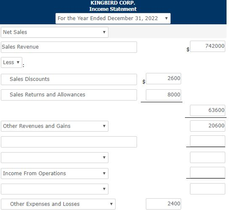232x210 pixels.
Task: Open the Other Expenses and Losses dropdown
Action: pyautogui.click(x=58, y=204)
